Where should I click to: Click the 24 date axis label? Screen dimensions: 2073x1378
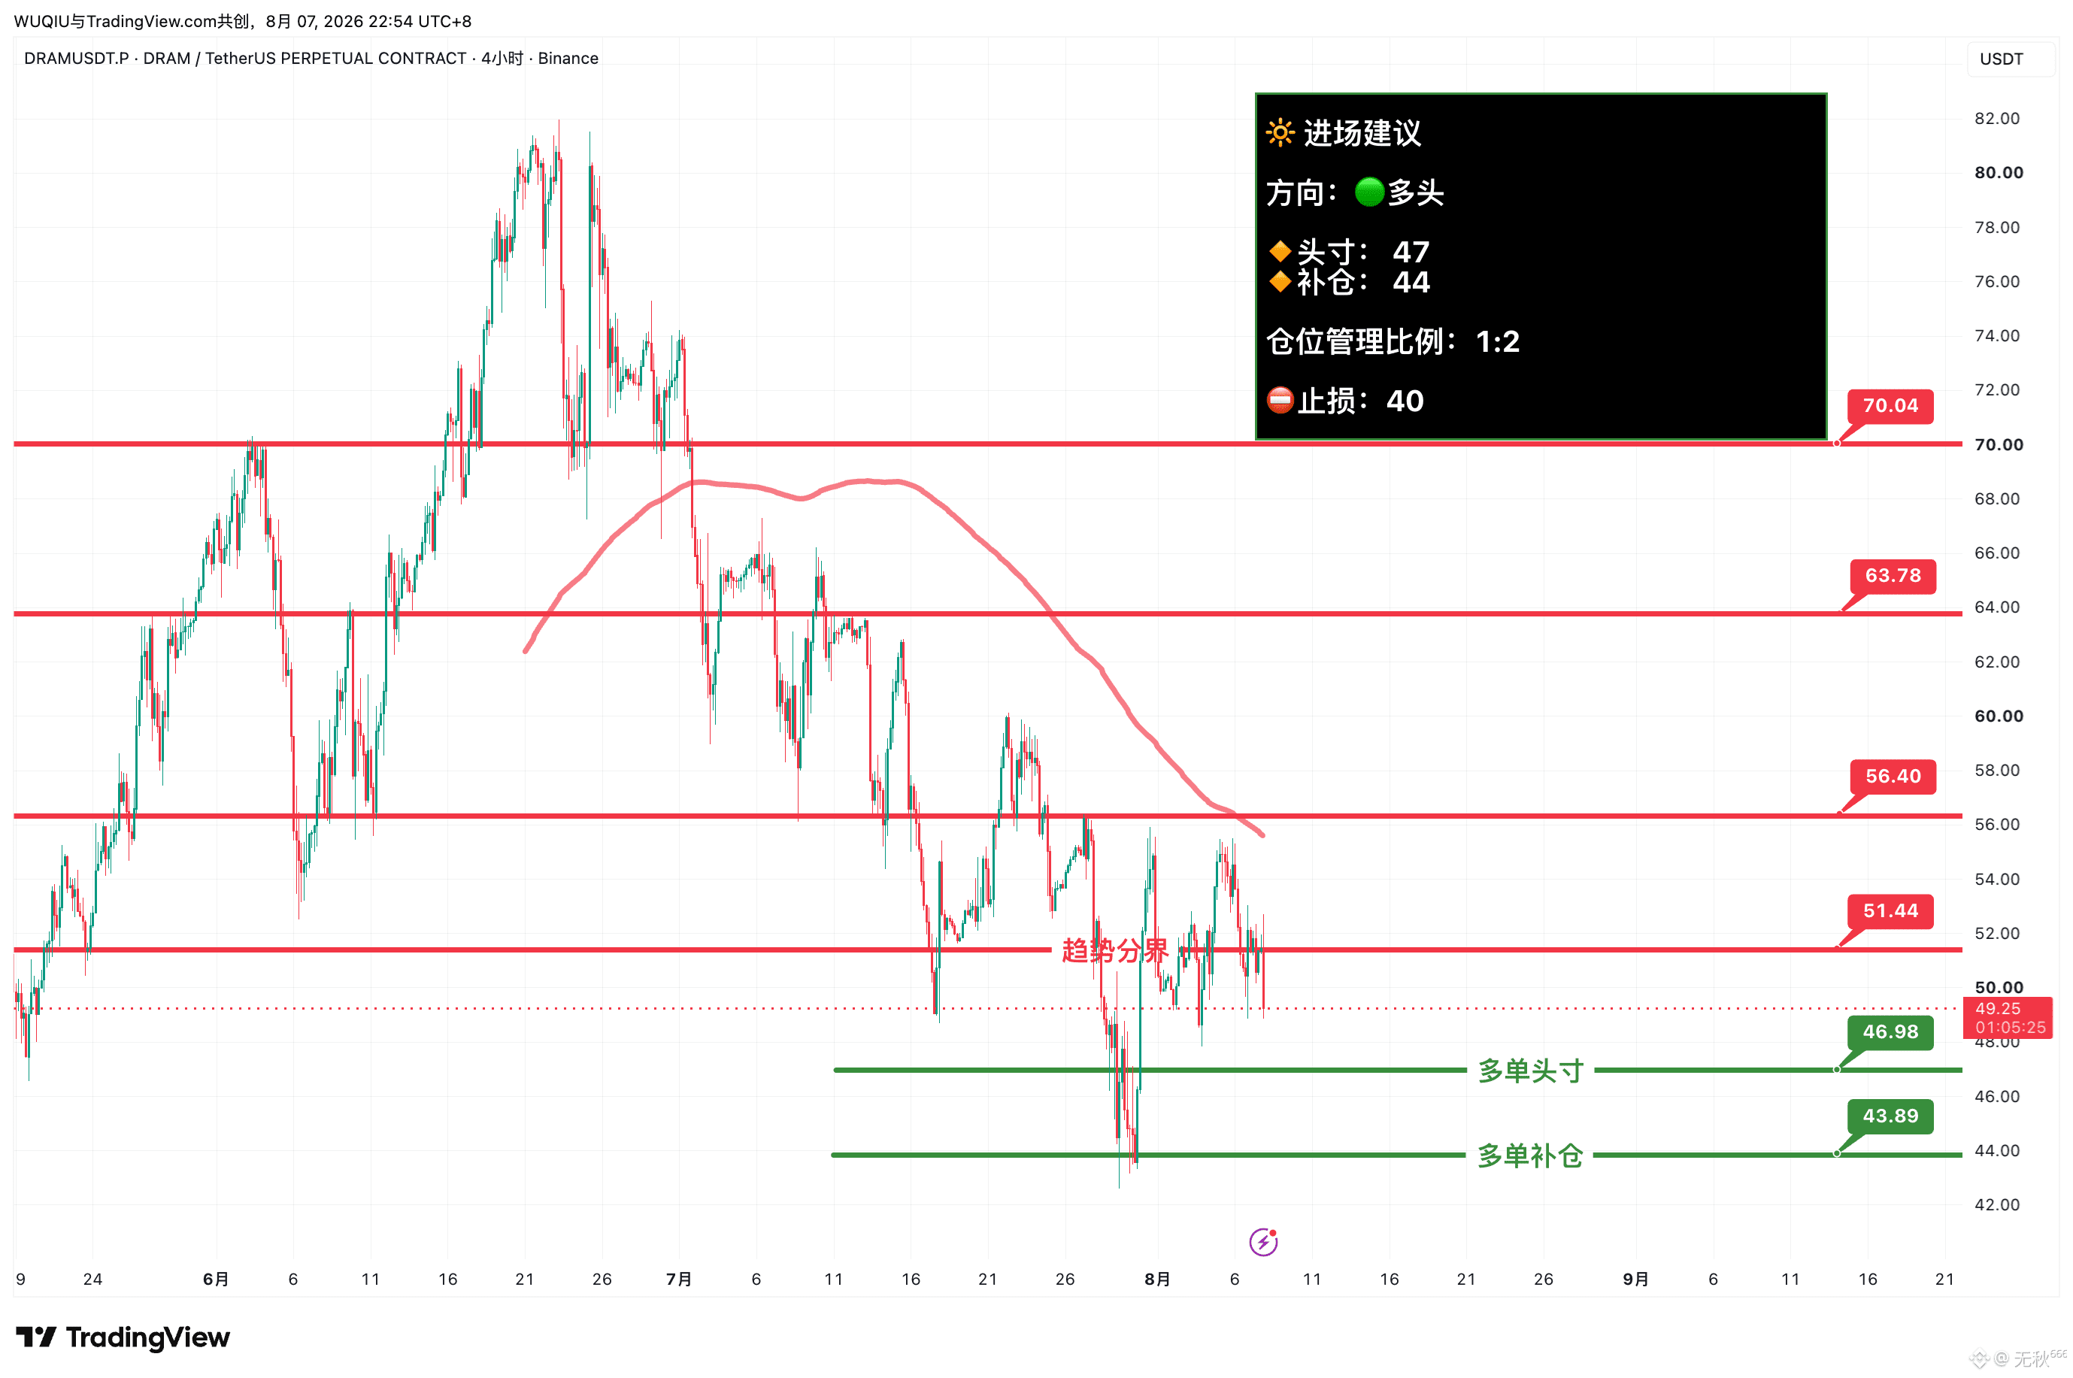tap(92, 1280)
